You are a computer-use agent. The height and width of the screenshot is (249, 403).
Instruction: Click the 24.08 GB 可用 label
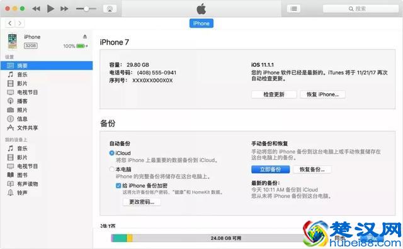pyautogui.click(x=226, y=238)
